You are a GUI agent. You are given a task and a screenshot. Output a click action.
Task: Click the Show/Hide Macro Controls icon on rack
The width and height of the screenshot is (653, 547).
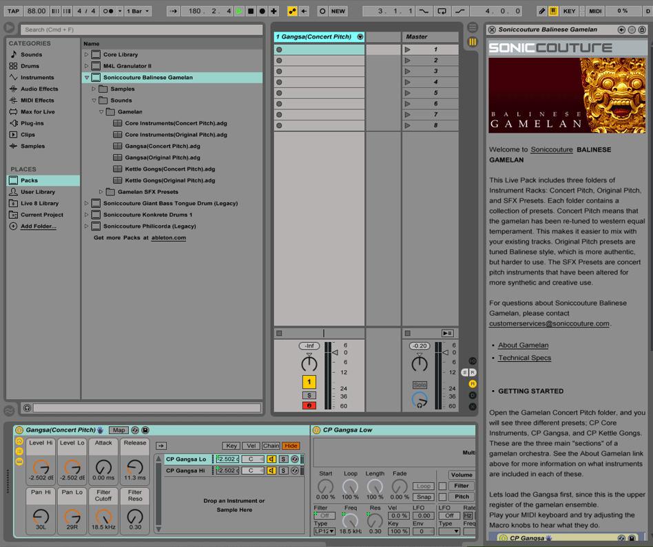coord(19,441)
